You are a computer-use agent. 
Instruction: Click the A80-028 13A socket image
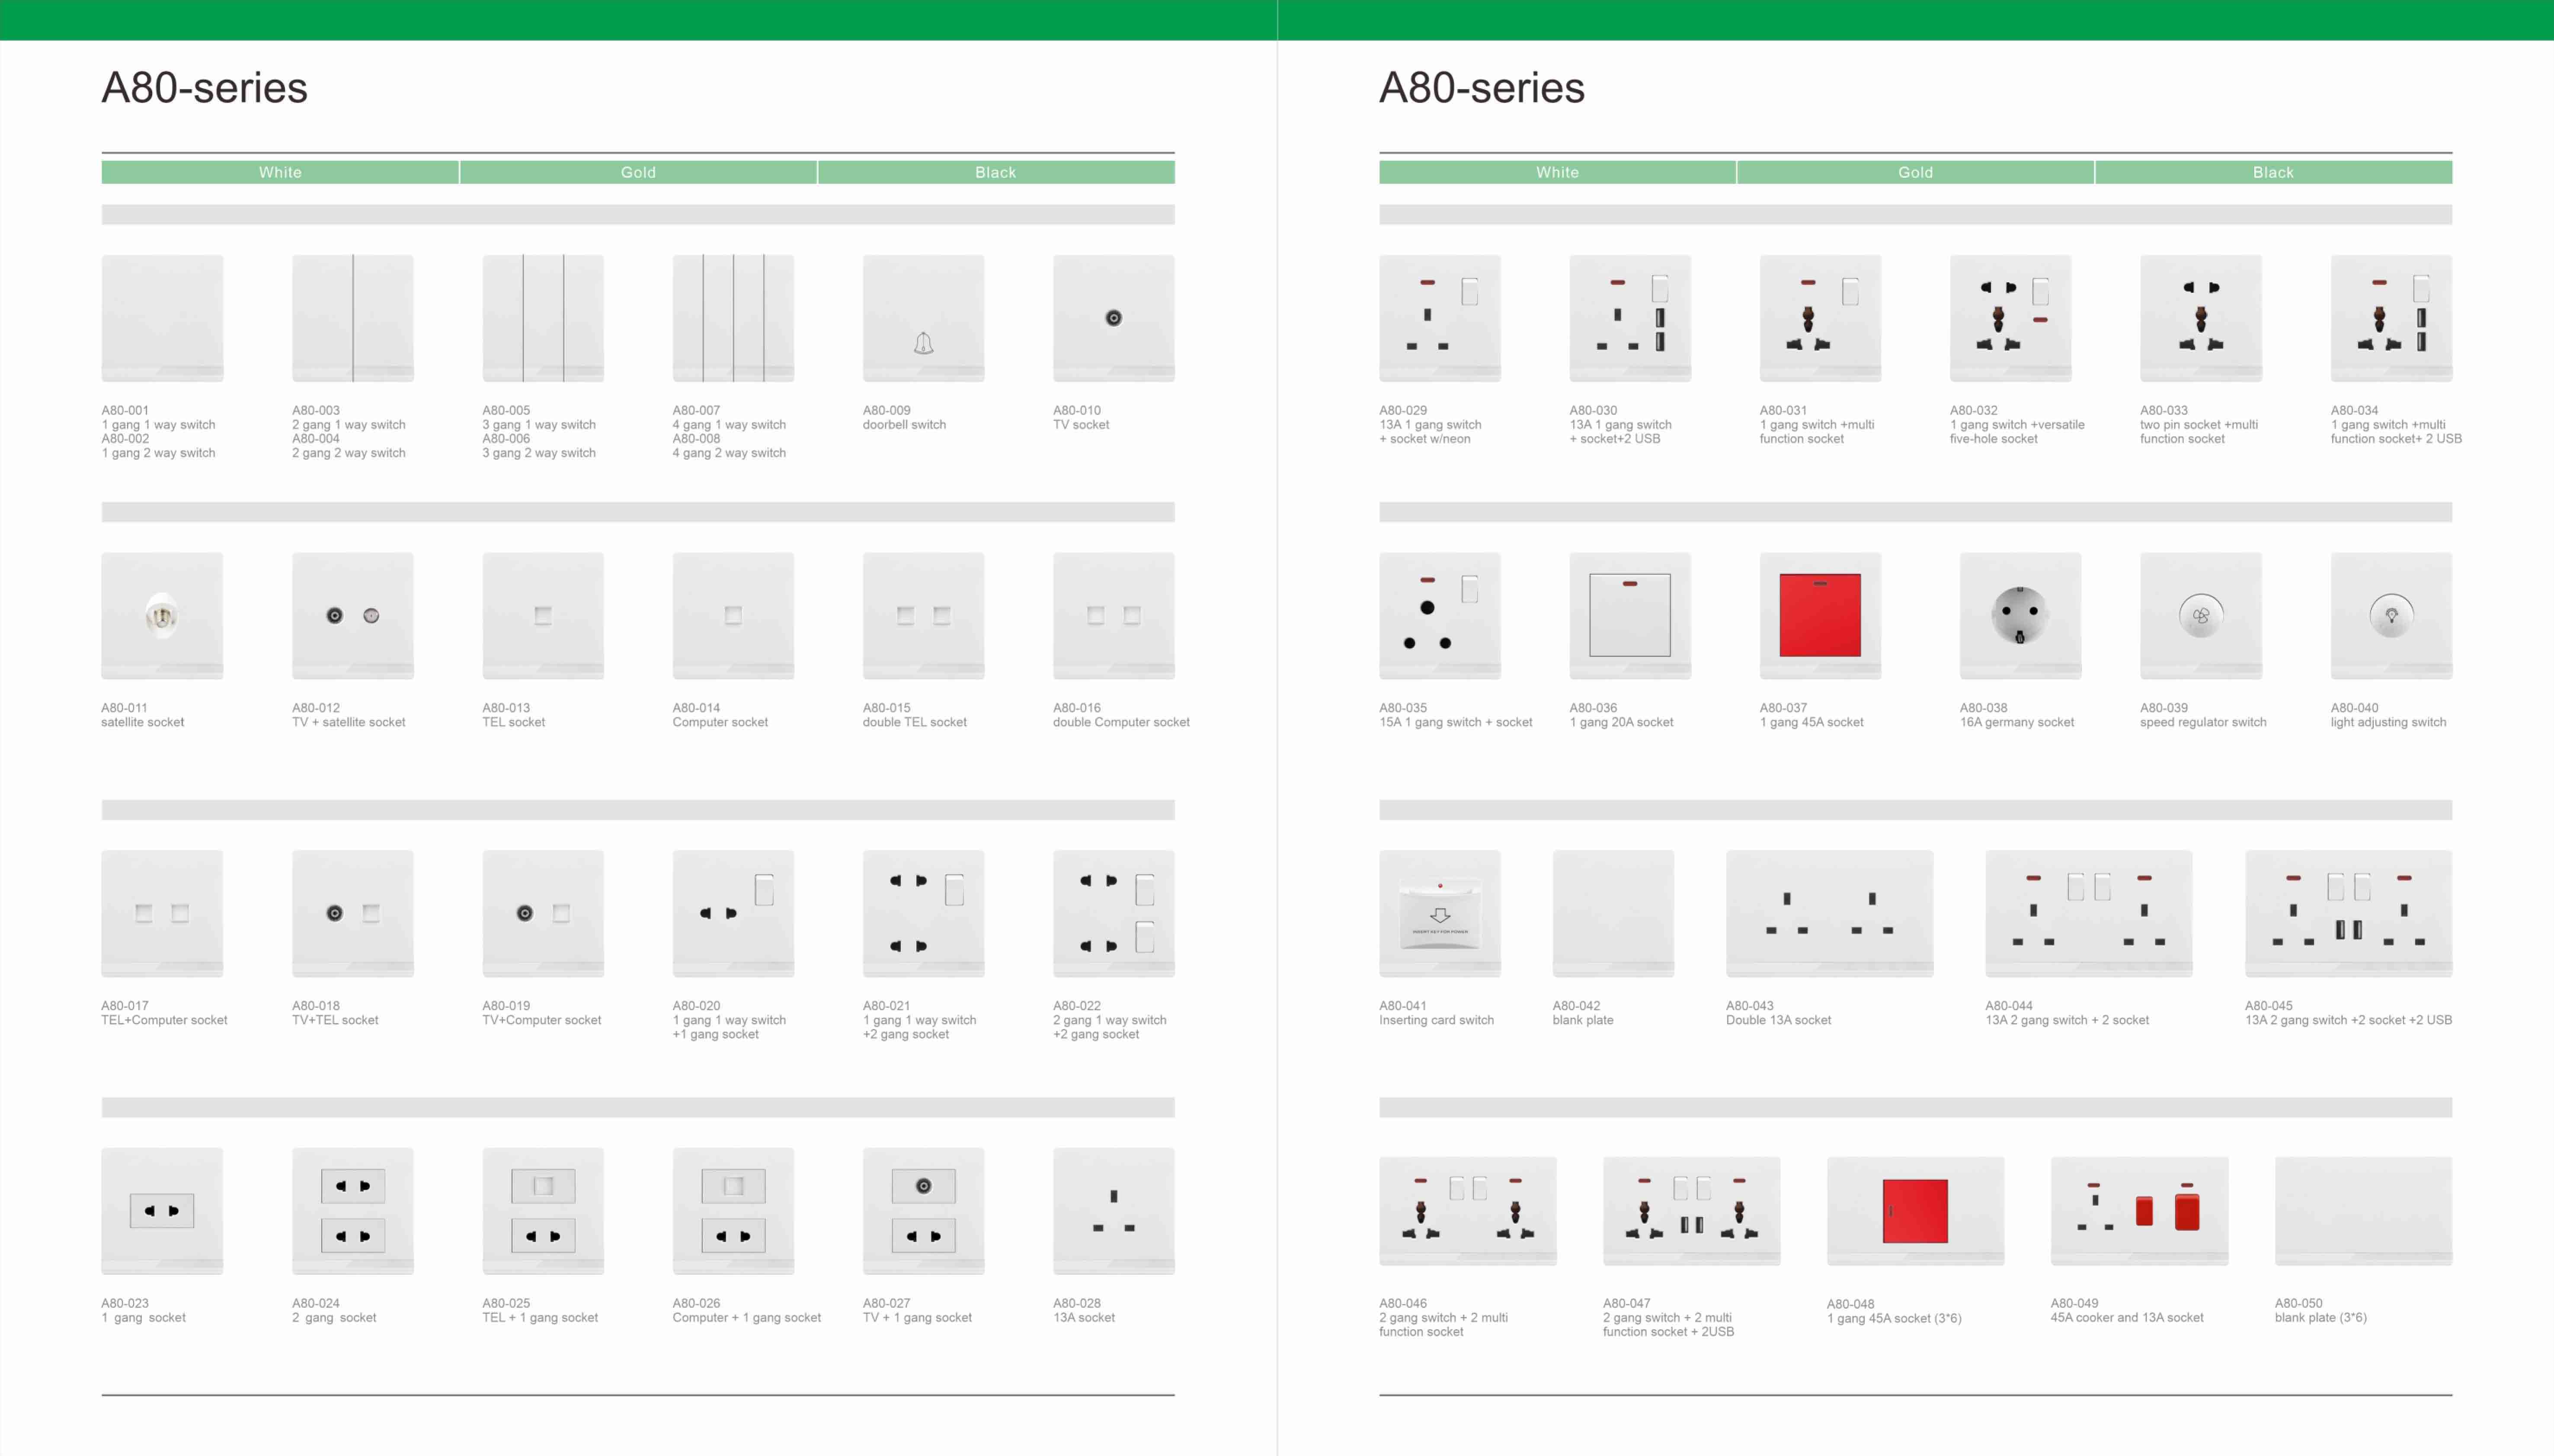(1114, 1211)
